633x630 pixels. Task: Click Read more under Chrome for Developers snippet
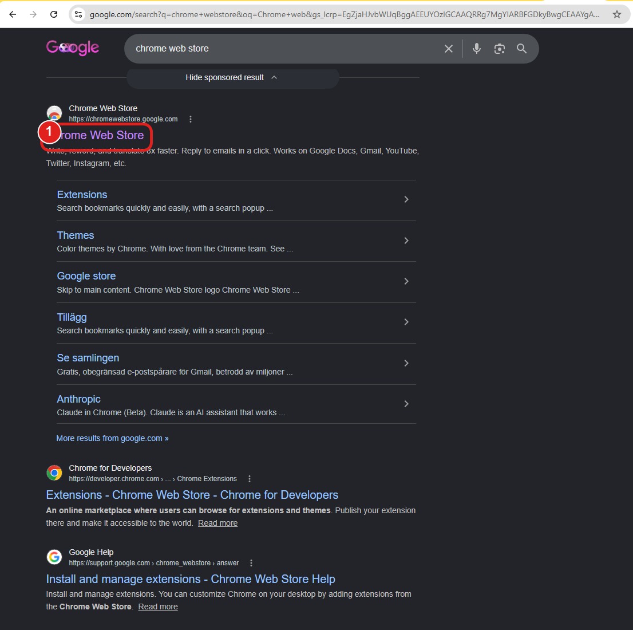(x=217, y=523)
